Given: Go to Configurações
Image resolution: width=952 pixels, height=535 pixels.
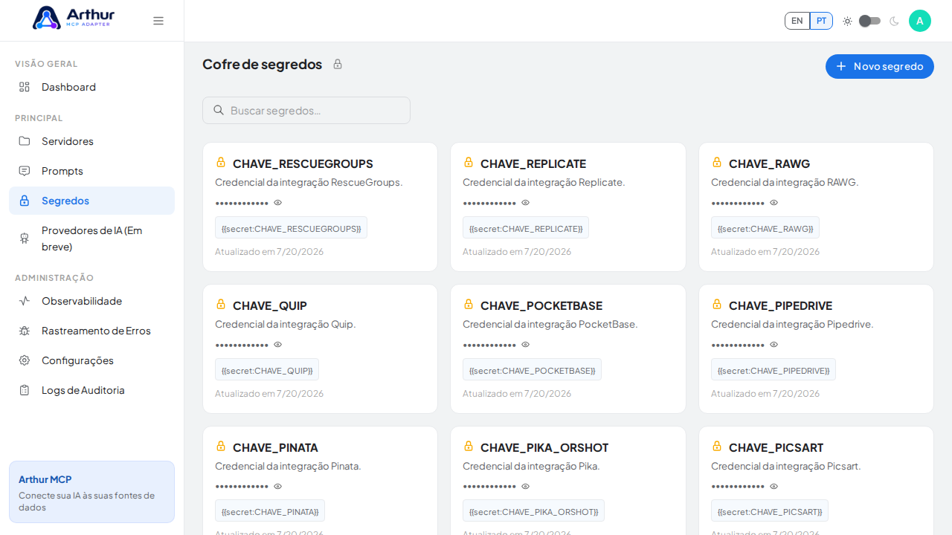Looking at the screenshot, I should click(91, 360).
